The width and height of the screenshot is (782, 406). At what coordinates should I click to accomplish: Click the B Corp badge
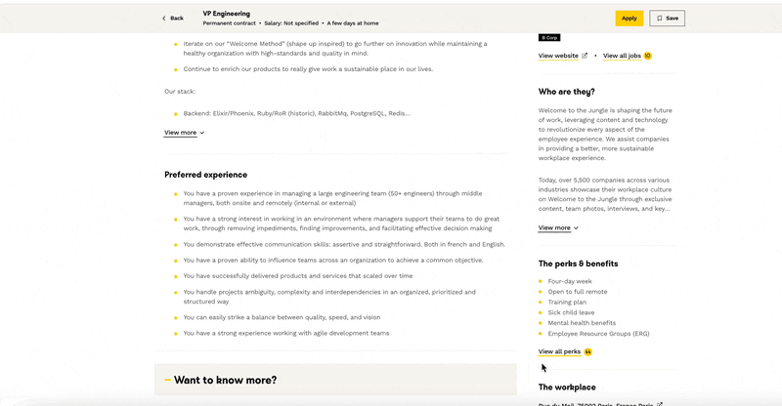click(x=549, y=38)
